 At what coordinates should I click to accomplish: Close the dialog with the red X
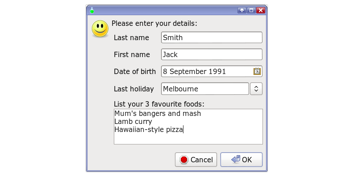[261, 10]
